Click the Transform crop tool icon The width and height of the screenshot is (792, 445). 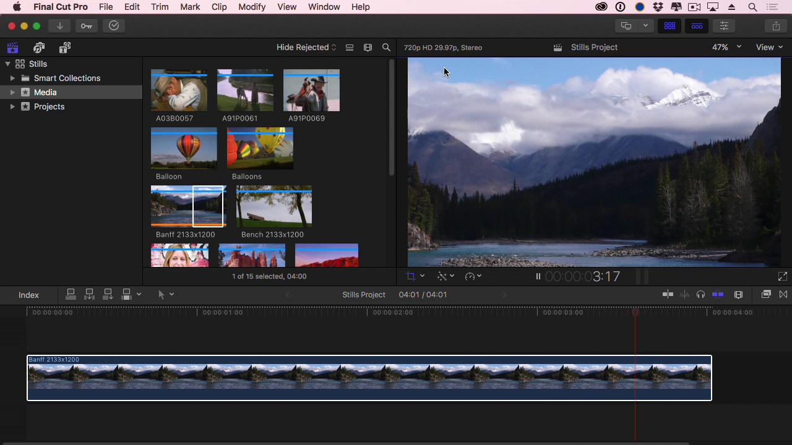(411, 276)
